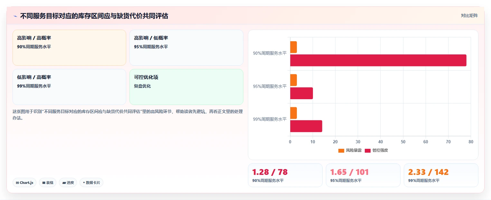Toggle the 风险暴露 legend swatch
The height and width of the screenshot is (200, 491).
click(341, 150)
